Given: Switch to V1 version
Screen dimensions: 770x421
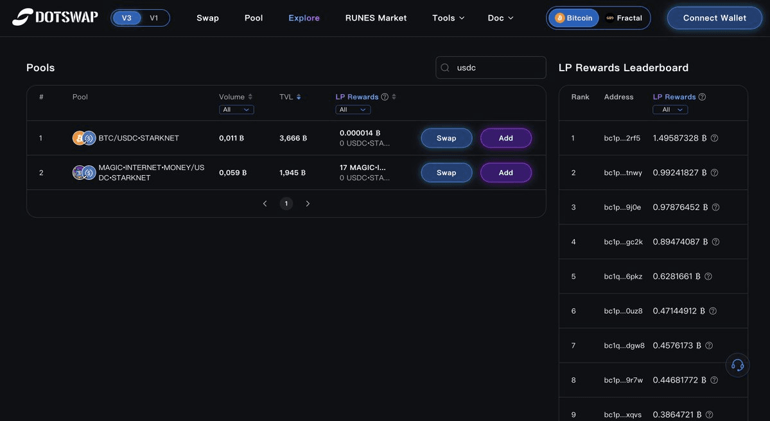Looking at the screenshot, I should pyautogui.click(x=154, y=18).
